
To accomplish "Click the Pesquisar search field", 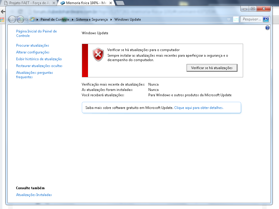I will click(252, 19).
